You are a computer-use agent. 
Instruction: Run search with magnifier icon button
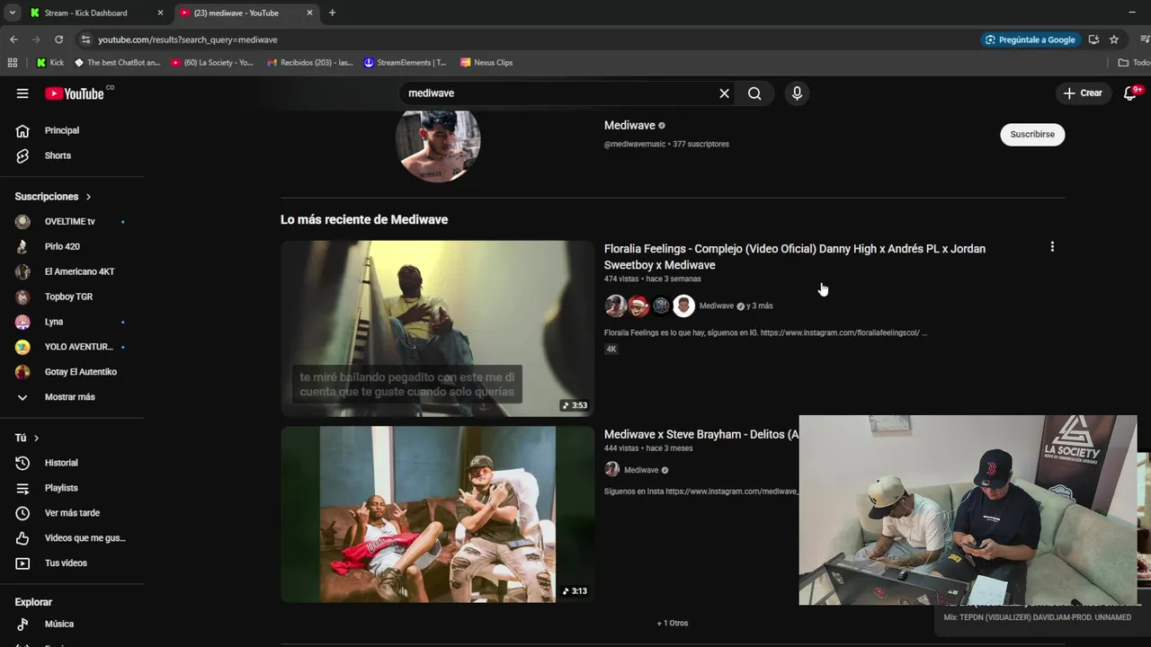754,93
